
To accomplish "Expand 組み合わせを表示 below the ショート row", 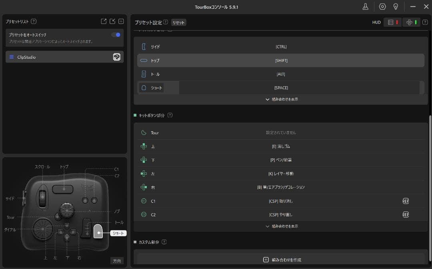I will 282,99.
